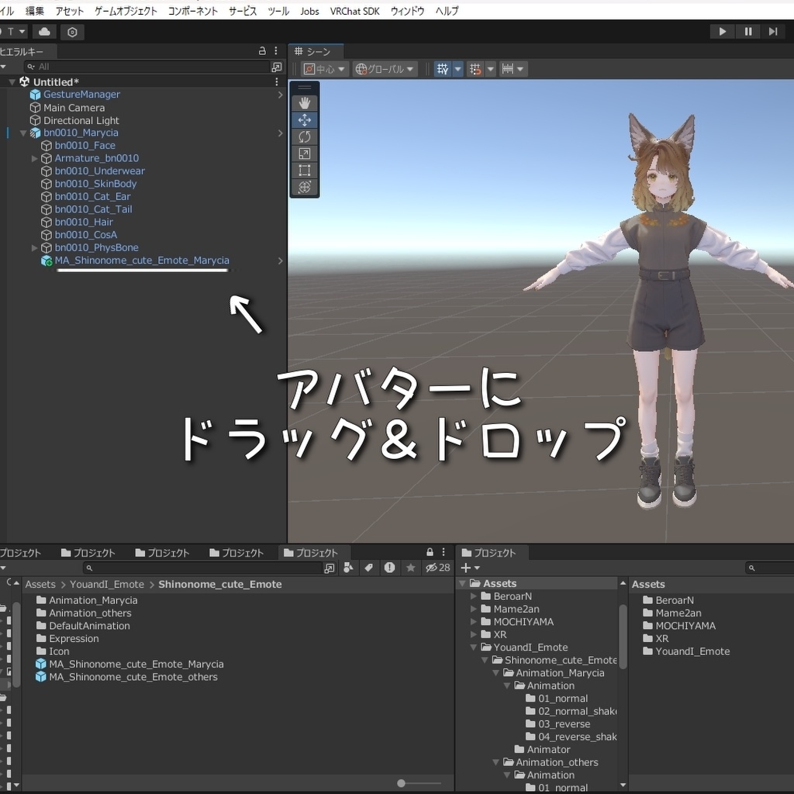Click Search by Label icon in Project
This screenshot has height=794, width=794.
[x=369, y=568]
